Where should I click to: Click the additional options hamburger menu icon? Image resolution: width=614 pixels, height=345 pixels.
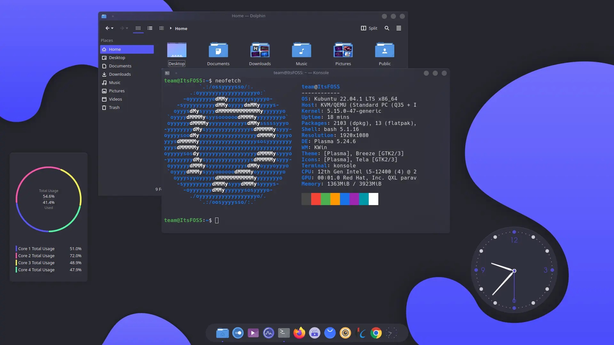coord(398,28)
